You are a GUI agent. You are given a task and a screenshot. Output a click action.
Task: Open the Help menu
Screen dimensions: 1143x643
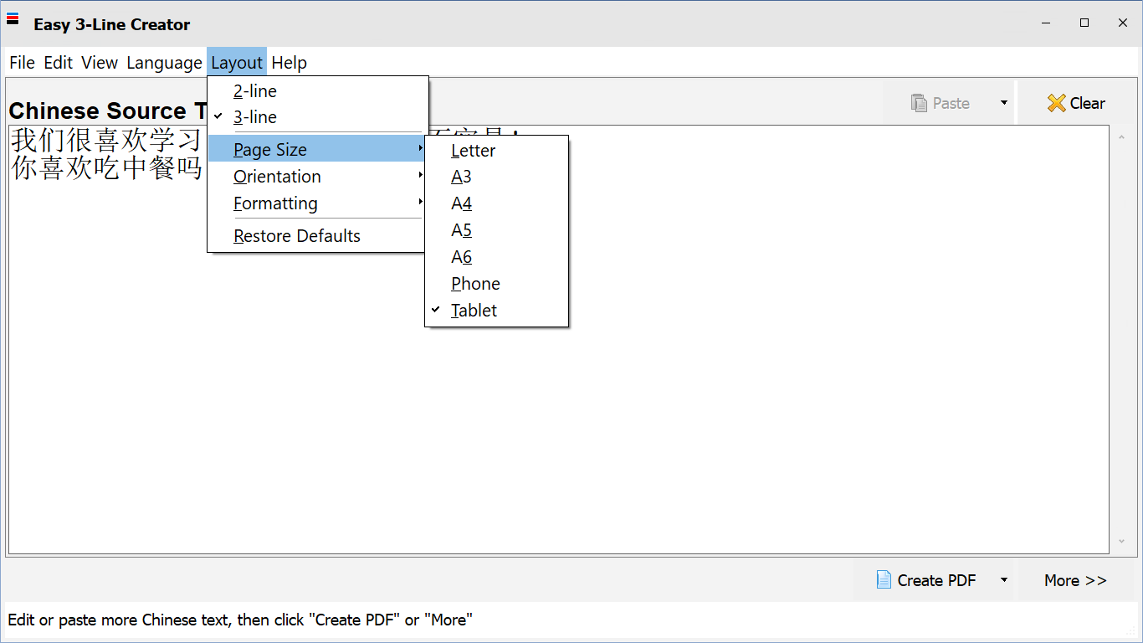[290, 63]
